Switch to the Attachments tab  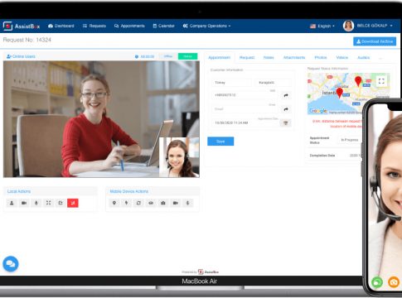[x=294, y=57]
